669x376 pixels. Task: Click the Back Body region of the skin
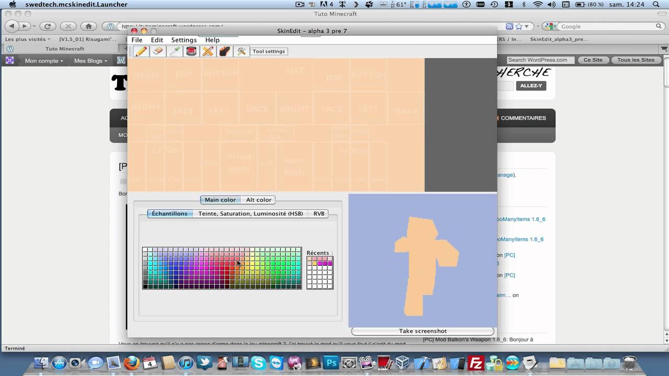pyautogui.click(x=295, y=167)
